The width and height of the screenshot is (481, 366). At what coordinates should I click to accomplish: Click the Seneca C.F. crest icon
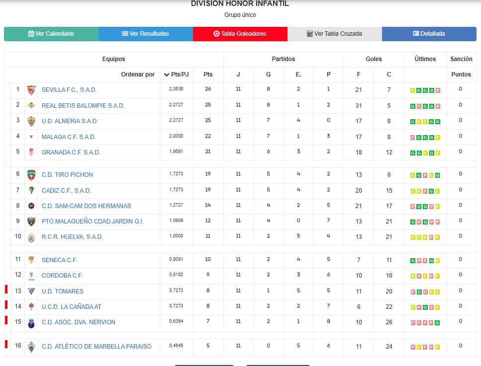coord(31,260)
